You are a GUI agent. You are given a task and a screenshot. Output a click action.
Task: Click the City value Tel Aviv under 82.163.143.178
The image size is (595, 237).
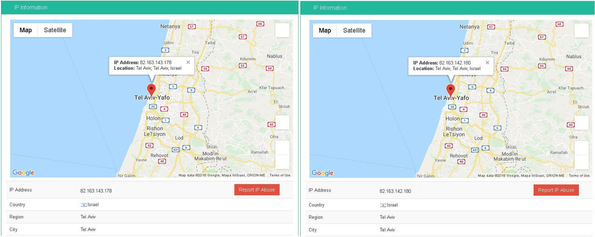tap(88, 230)
